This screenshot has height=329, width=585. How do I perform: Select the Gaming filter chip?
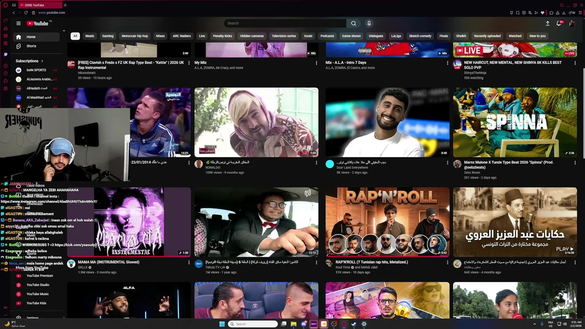pos(108,36)
